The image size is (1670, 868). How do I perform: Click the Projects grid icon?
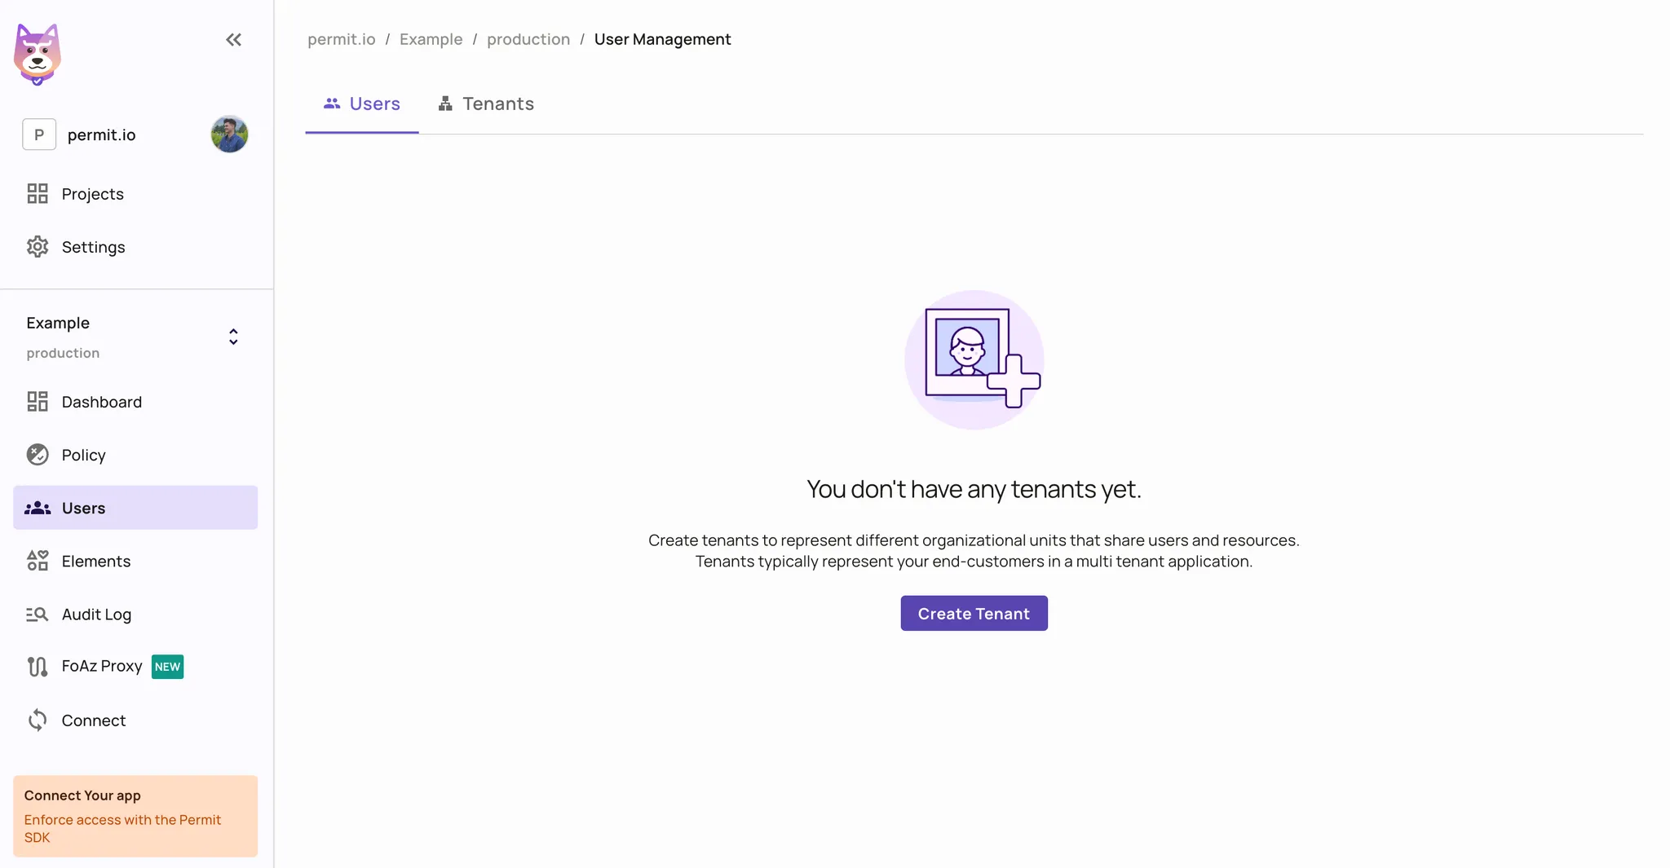pos(38,194)
